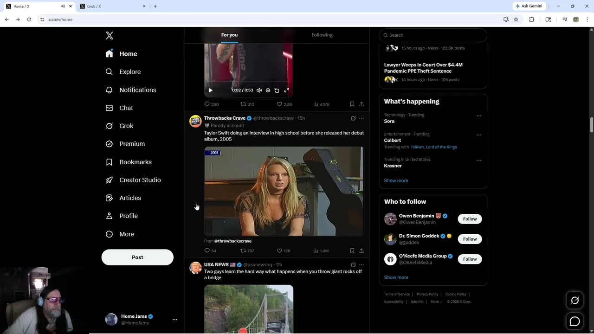Open Creator Studio in the sidebar

(x=133, y=180)
